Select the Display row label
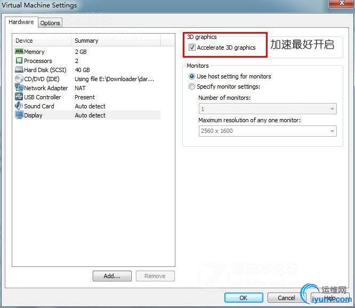The height and width of the screenshot is (308, 355). point(33,115)
